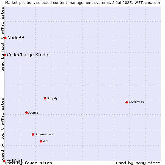Viewport: 165px width, 165px height.
Task: Select the Wix label
Action: [45, 141]
